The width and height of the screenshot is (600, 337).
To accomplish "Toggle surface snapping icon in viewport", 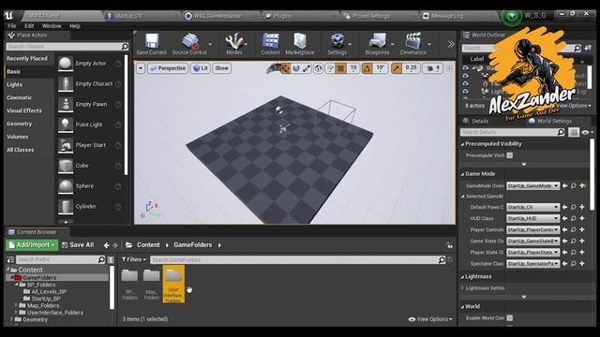I will coord(330,68).
